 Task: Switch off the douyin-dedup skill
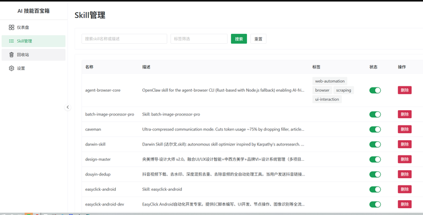[375, 174]
